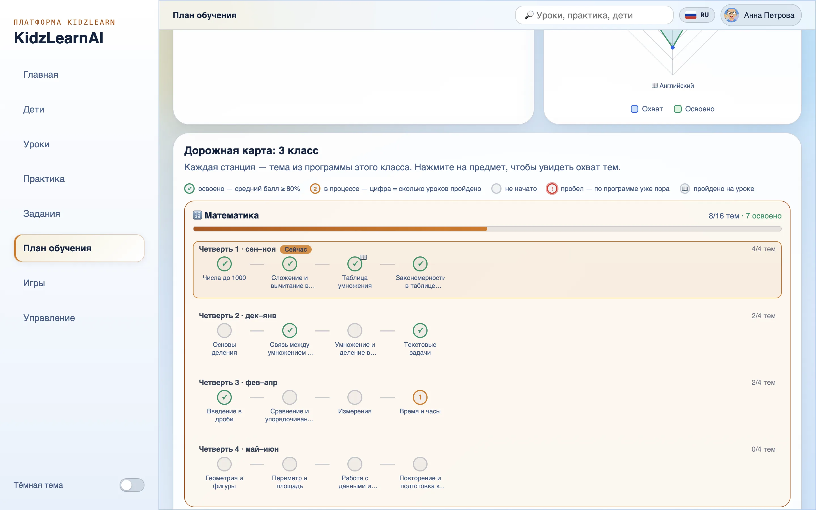This screenshot has width=816, height=510.
Task: Click the Сейчас badge in Четверть 1
Action: 296,249
